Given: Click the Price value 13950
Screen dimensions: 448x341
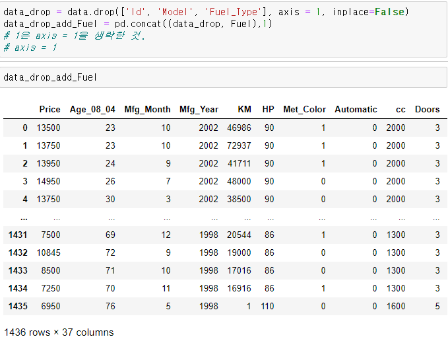Looking at the screenshot, I should (49, 163).
